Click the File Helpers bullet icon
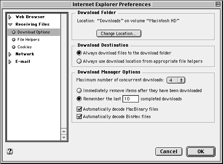Screen dimensions: 223x164 coord(14,40)
